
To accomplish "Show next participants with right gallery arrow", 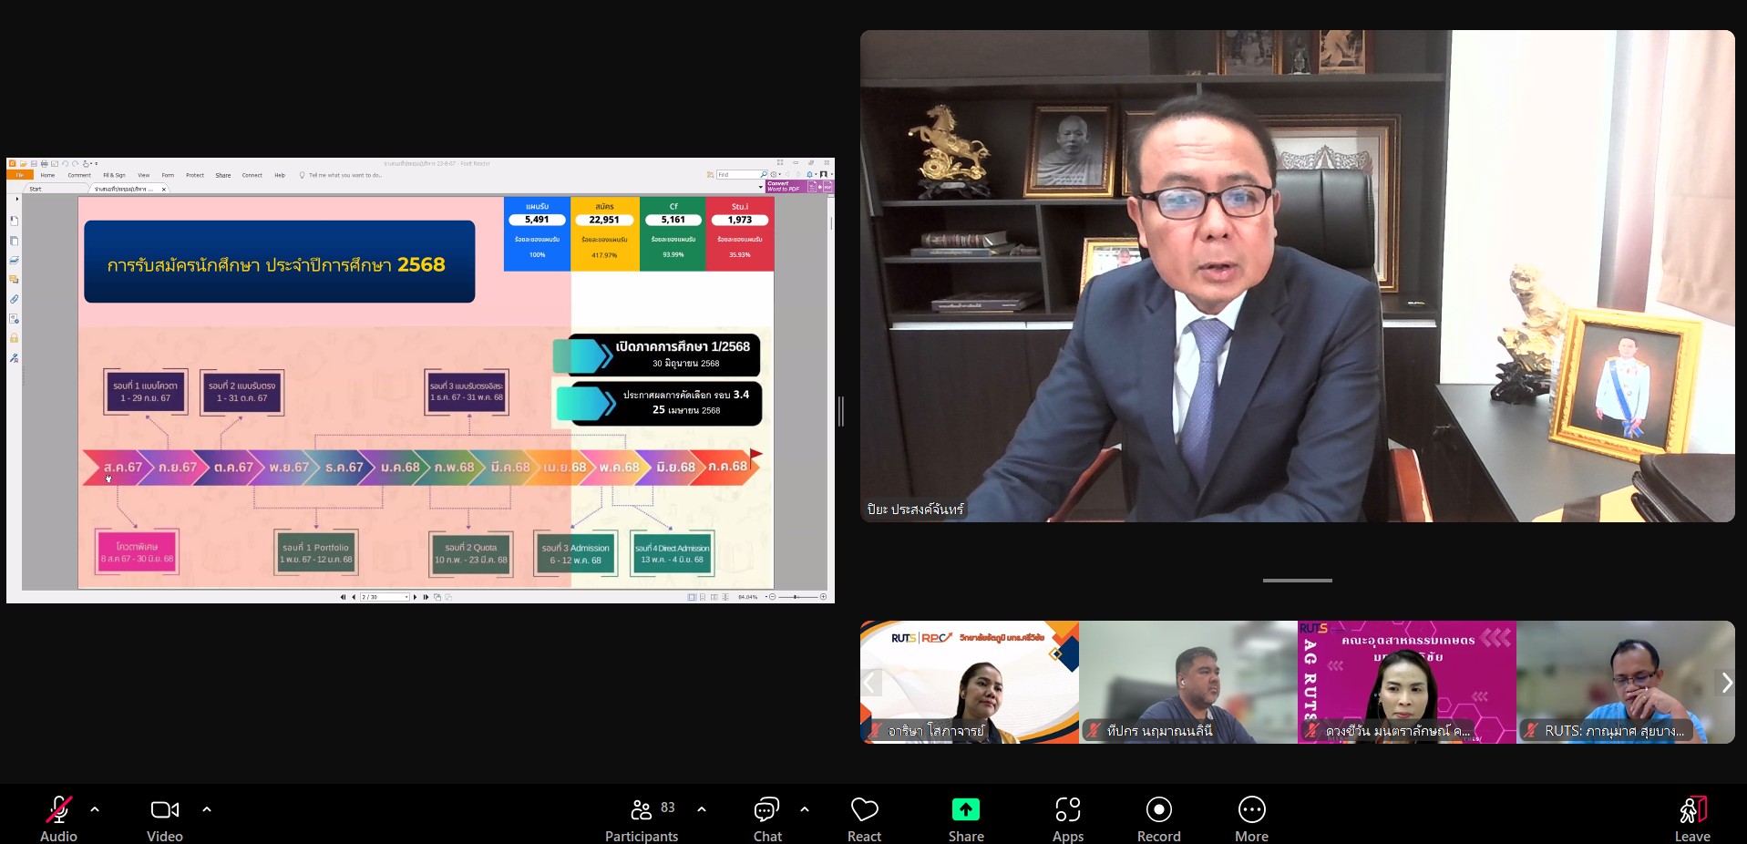I will [x=1725, y=683].
